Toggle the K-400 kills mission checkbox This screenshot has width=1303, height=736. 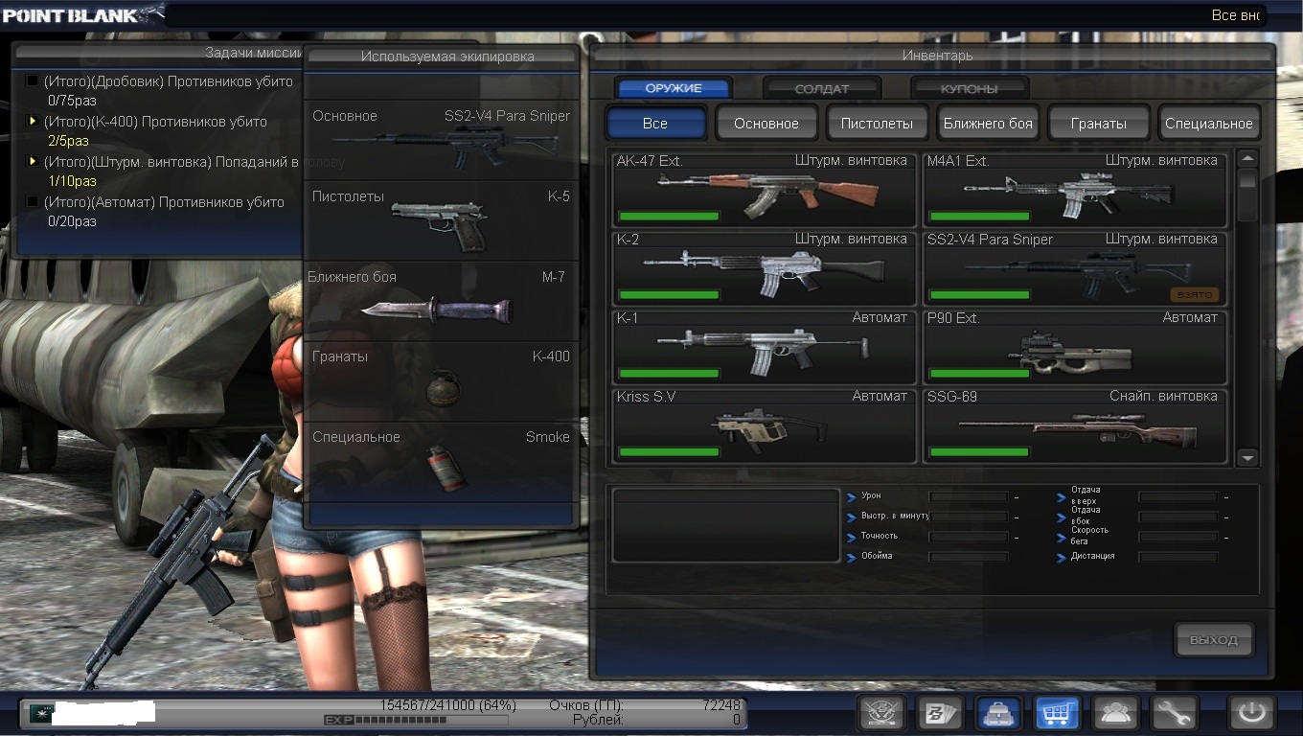pos(33,122)
